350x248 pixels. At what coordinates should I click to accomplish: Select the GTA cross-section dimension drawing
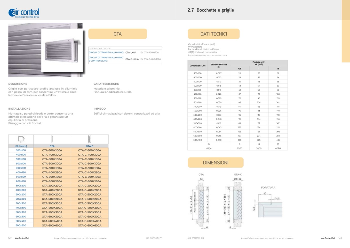(201, 201)
